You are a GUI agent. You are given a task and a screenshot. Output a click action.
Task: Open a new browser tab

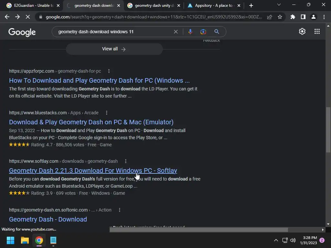(x=251, y=6)
